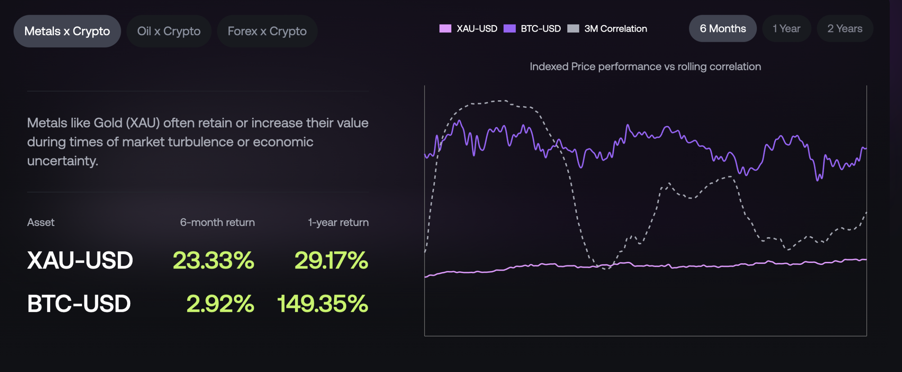
Task: Click the pink XAU-USD legend swatch
Action: coord(445,29)
